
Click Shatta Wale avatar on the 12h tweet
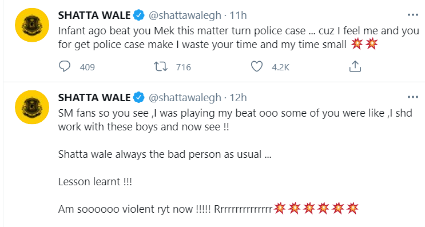[32, 107]
